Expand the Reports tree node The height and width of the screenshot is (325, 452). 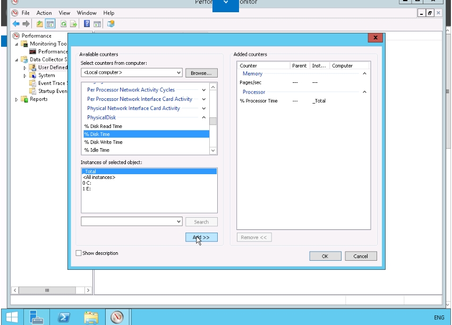pyautogui.click(x=16, y=99)
